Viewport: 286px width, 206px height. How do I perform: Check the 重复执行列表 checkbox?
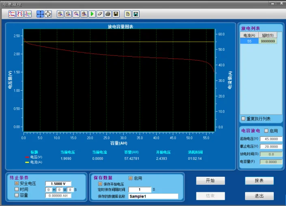click(x=243, y=119)
